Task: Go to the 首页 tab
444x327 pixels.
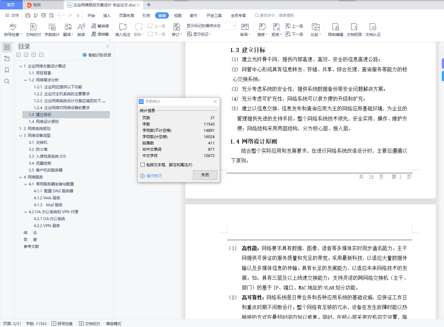Action: (x=11, y=5)
